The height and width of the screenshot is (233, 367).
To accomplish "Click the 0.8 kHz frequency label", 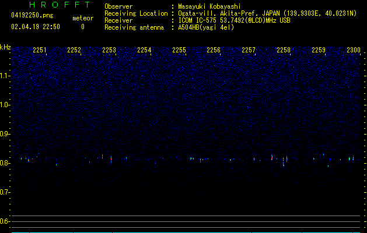I will [5, 163].
